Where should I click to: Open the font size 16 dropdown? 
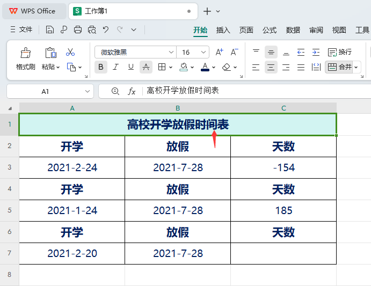click(203, 52)
